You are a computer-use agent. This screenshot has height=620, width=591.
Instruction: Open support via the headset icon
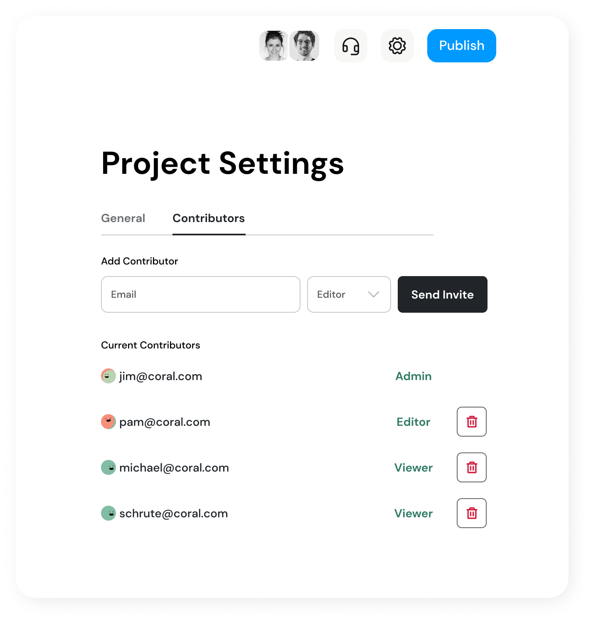click(x=351, y=46)
